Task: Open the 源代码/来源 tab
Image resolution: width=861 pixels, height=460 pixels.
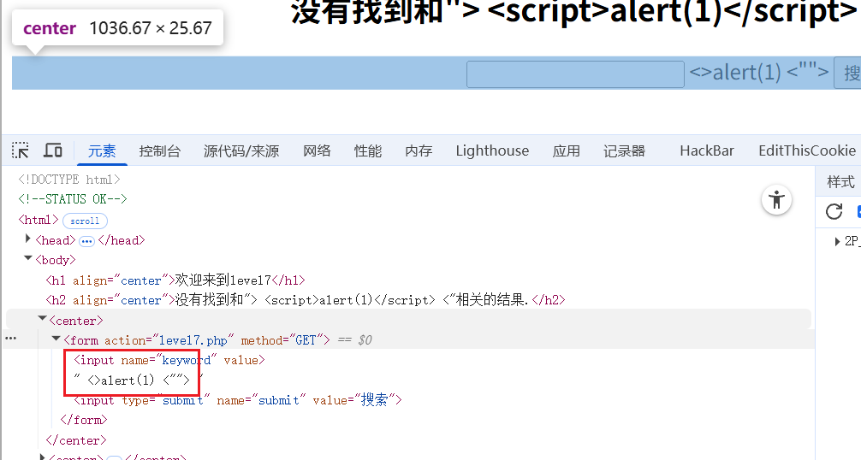Action: pyautogui.click(x=241, y=150)
